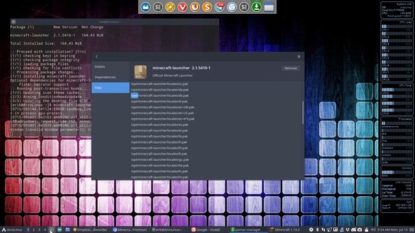Select file path locales/da.pak
Viewport: 415px width, 233px height.
[x=160, y=90]
